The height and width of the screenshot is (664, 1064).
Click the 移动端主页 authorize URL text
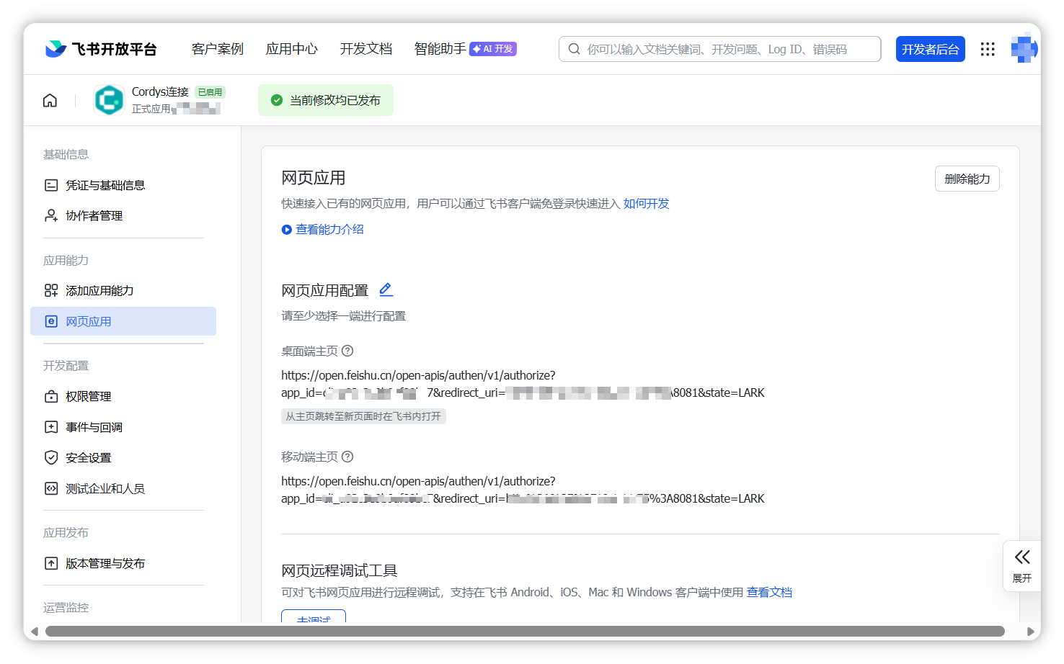523,490
